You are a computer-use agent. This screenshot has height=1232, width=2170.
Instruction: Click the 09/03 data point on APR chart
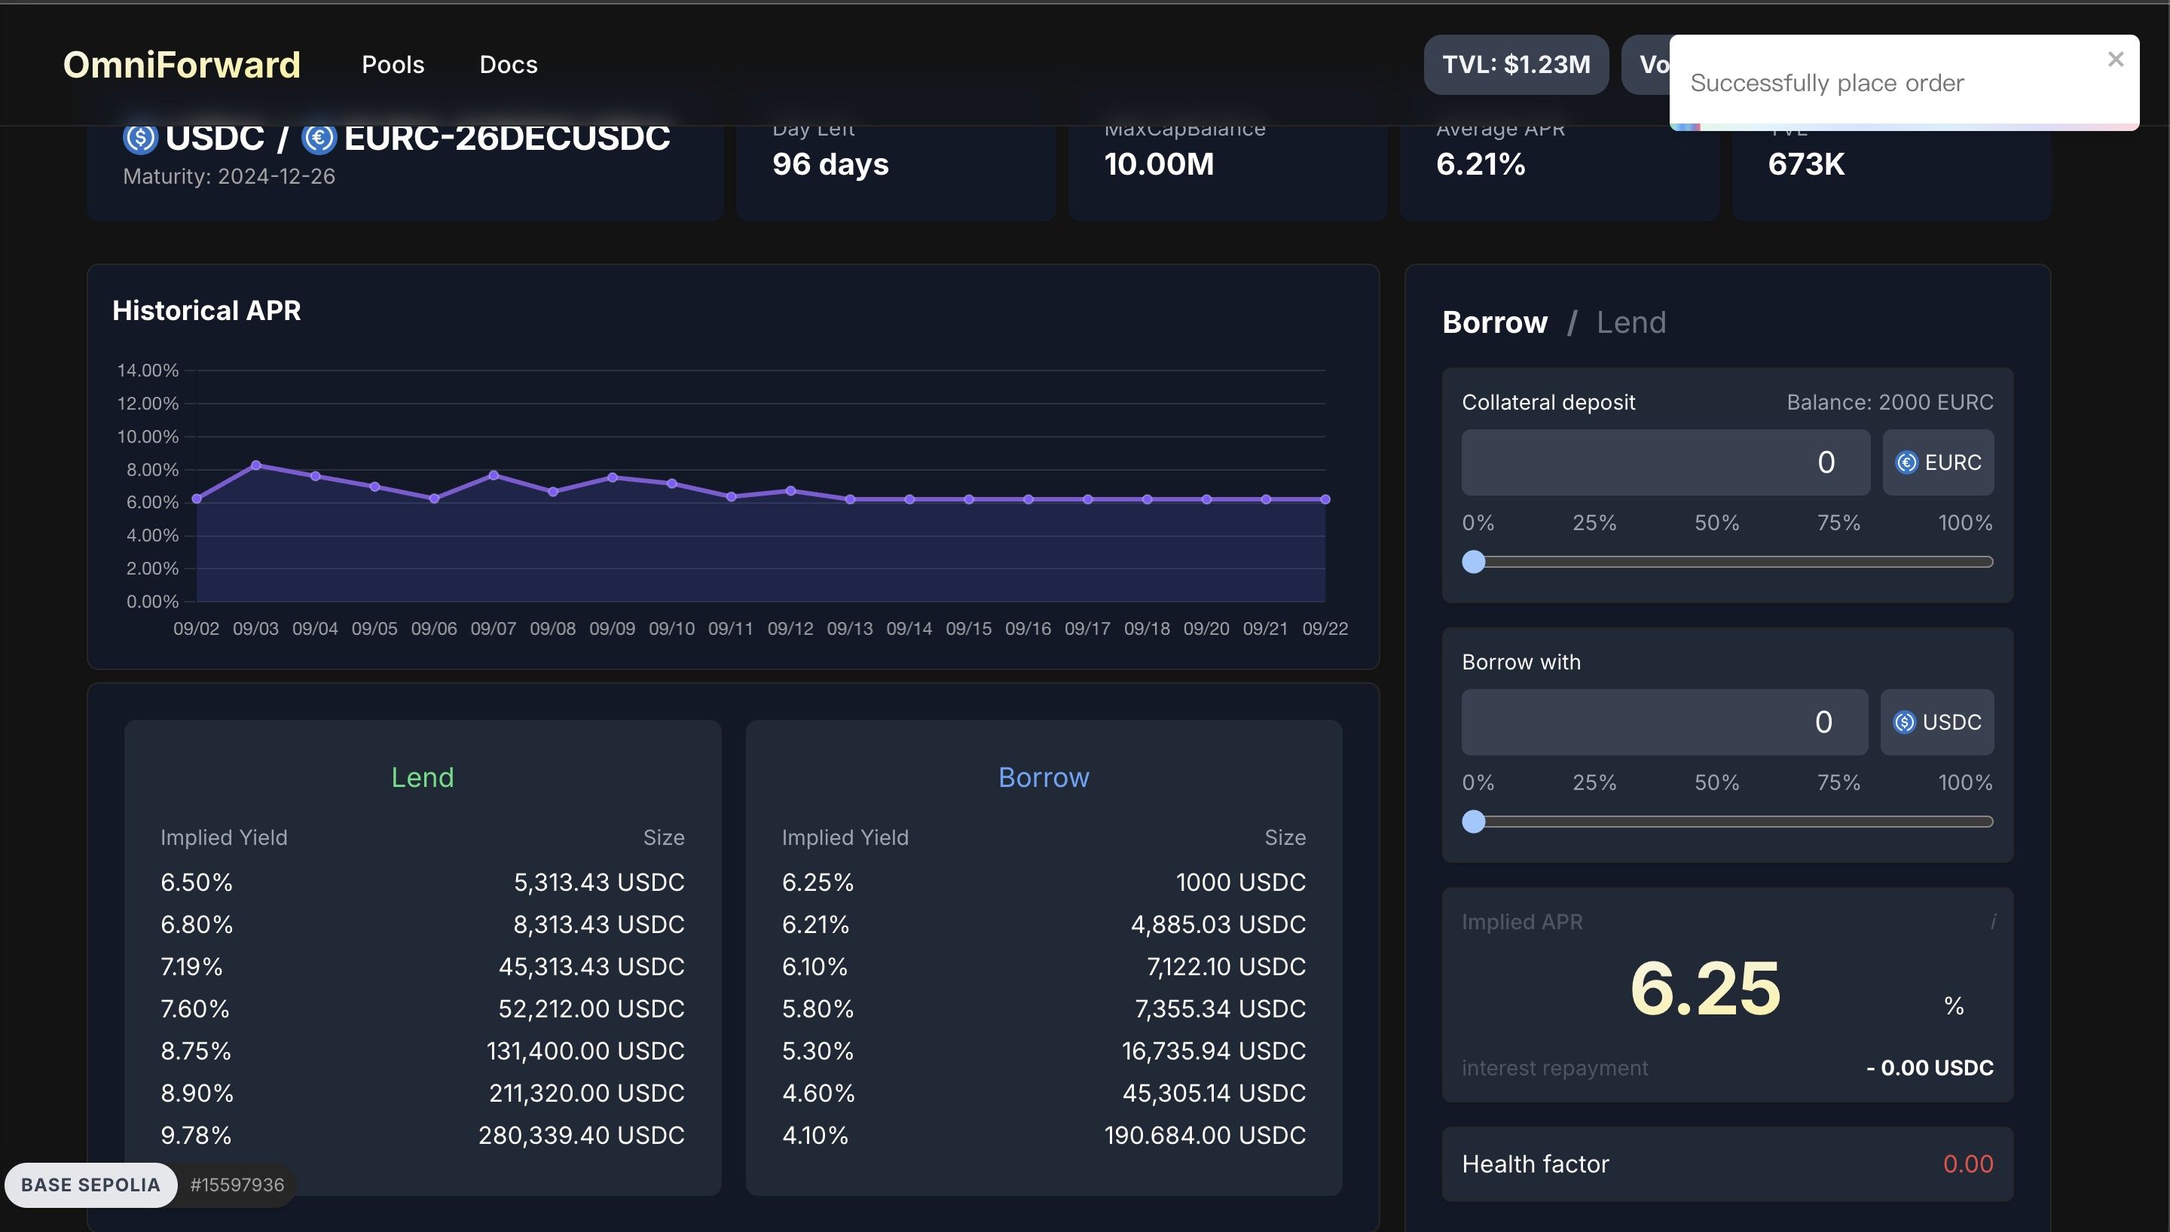click(x=255, y=465)
